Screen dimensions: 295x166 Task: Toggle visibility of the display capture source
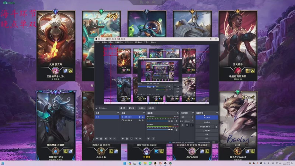pos(139,121)
